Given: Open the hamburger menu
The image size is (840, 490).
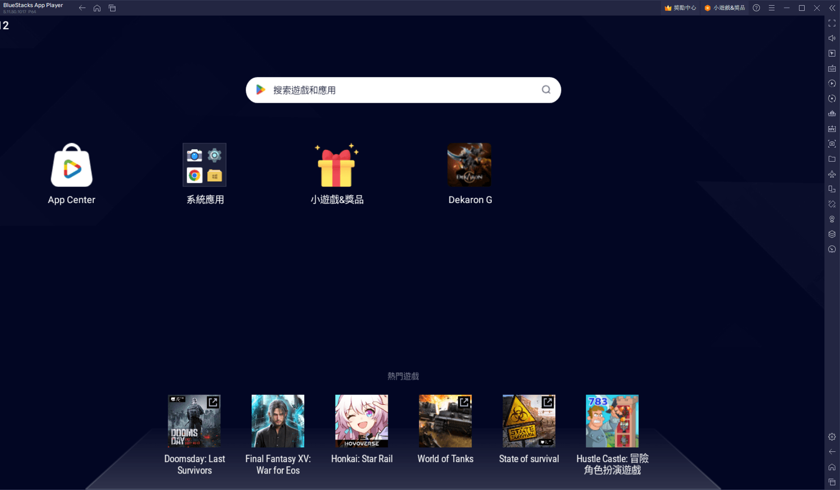Looking at the screenshot, I should click(771, 8).
